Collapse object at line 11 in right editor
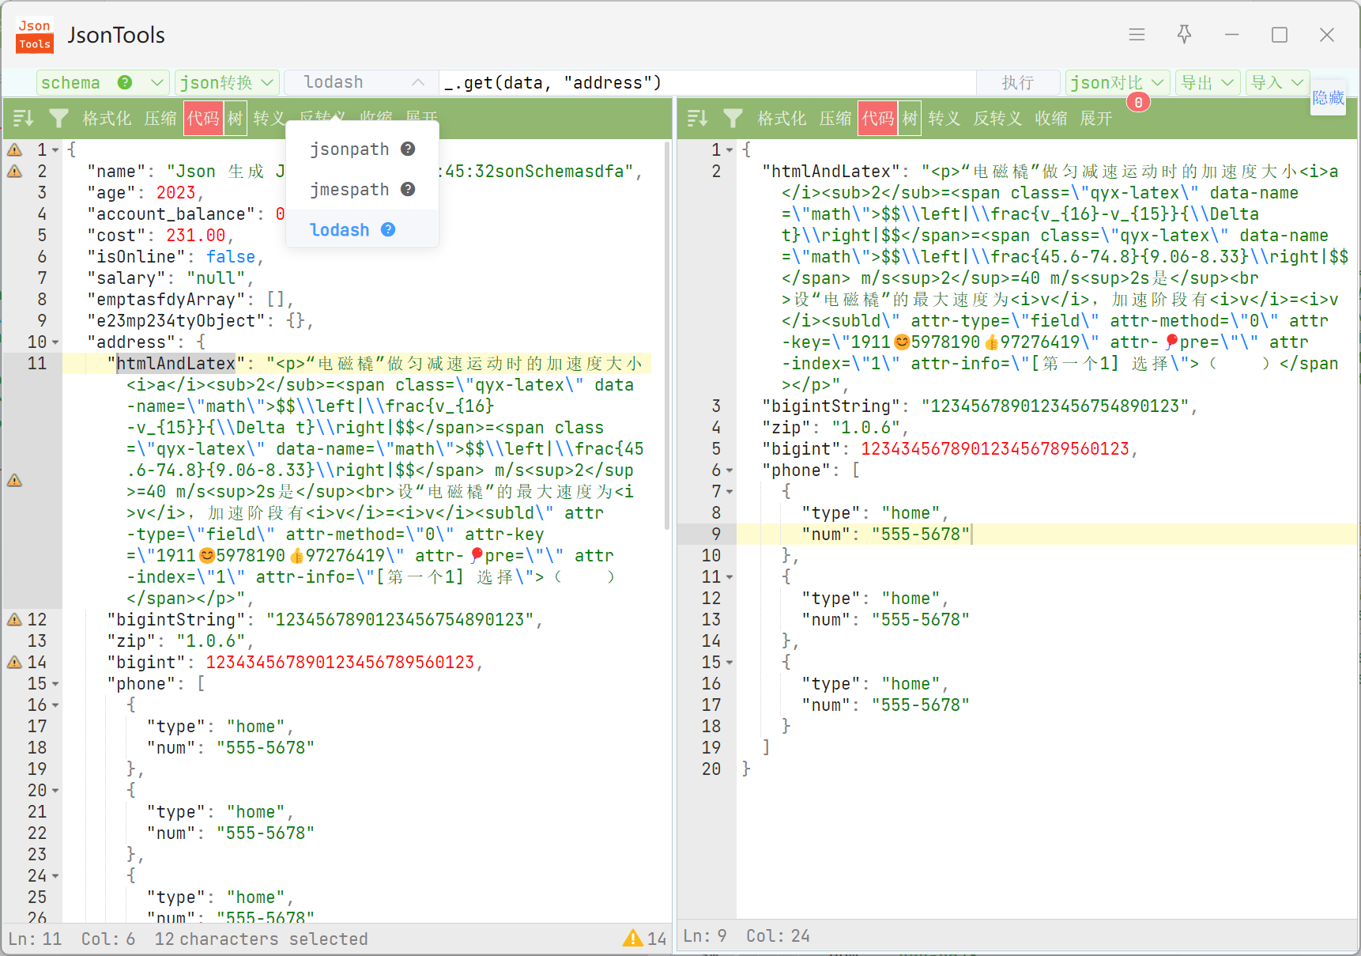Screen dimensions: 1361x956 pos(730,577)
